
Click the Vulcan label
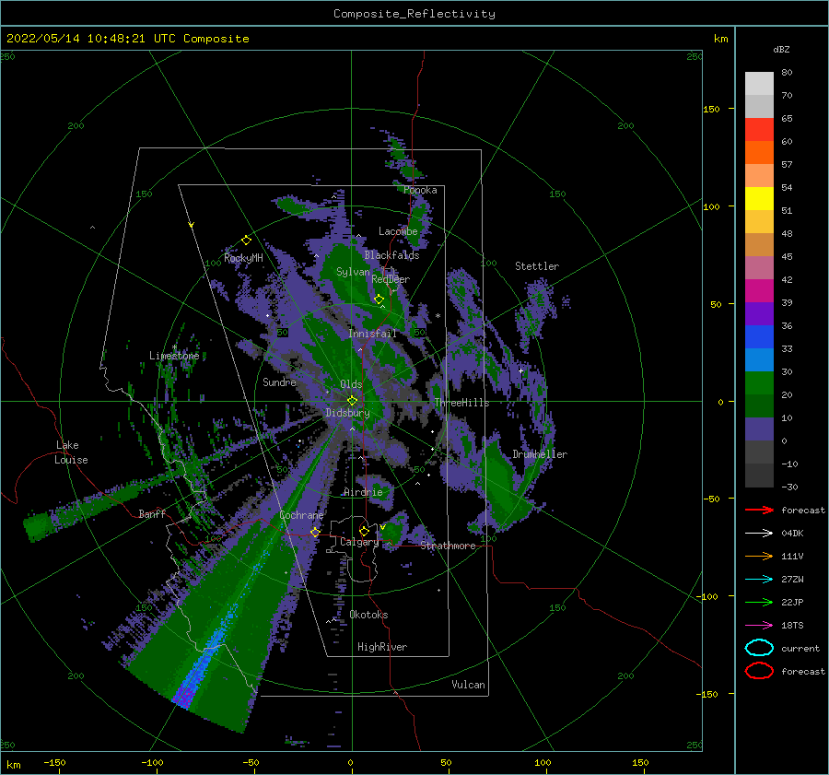click(x=468, y=685)
